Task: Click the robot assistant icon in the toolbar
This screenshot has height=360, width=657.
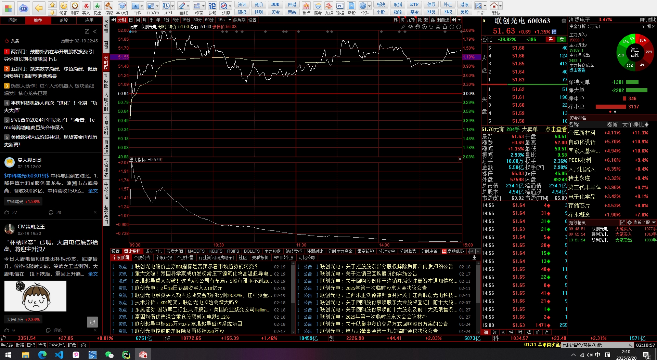Action: (x=23, y=8)
